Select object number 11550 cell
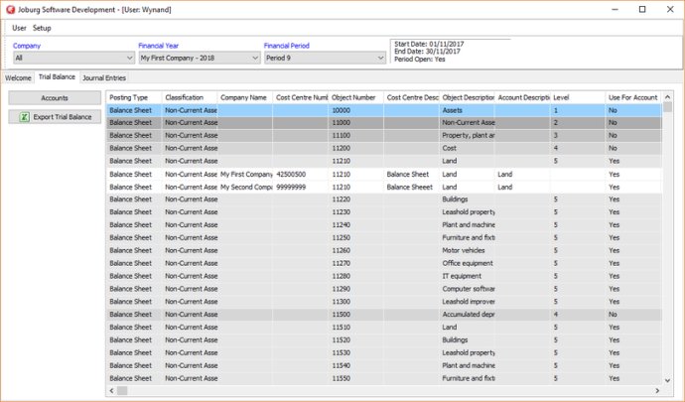This screenshot has width=685, height=402. pyautogui.click(x=356, y=378)
